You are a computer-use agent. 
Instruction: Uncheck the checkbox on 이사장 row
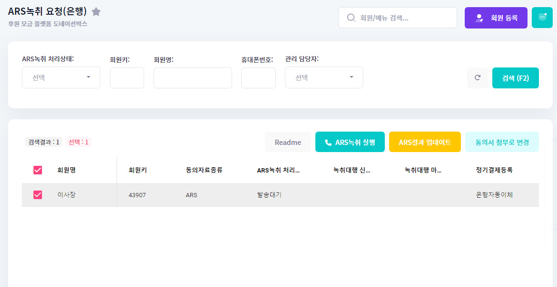pos(37,195)
